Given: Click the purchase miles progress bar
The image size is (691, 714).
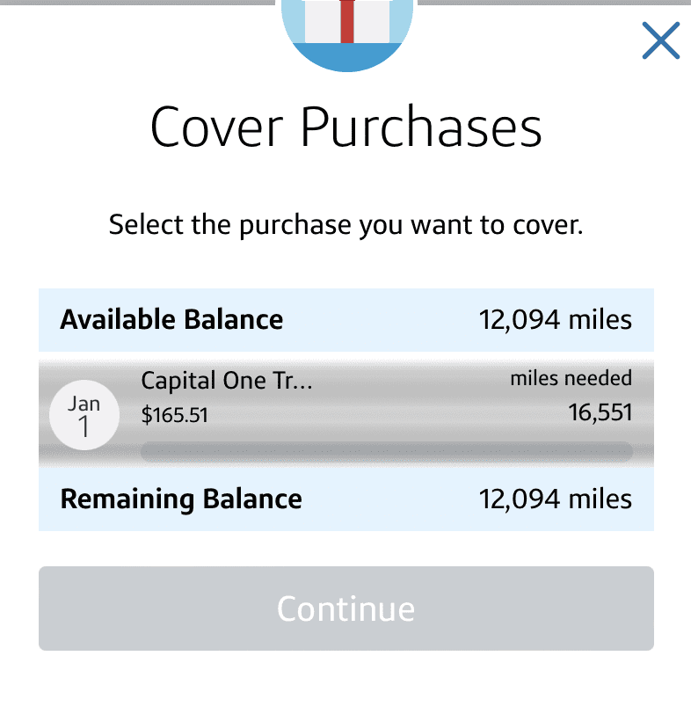Looking at the screenshot, I should pyautogui.click(x=387, y=451).
